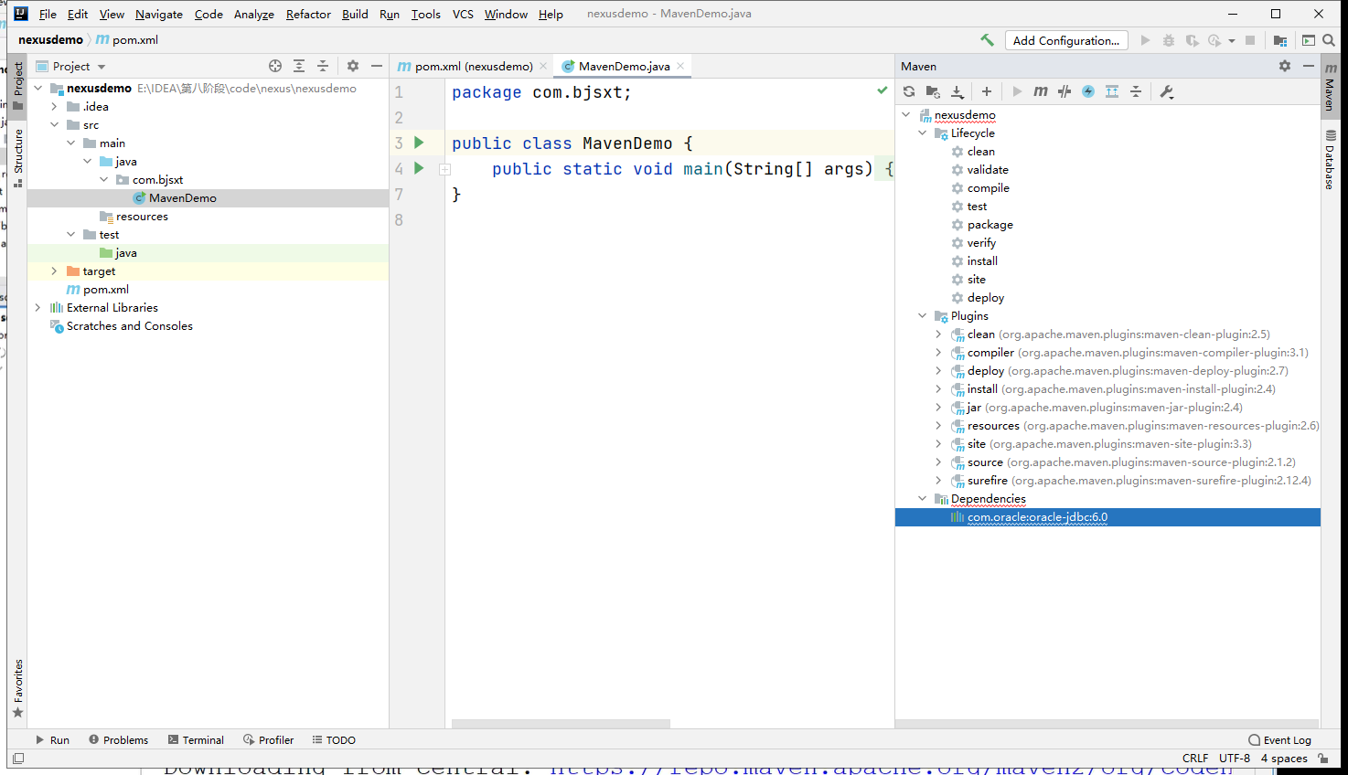The height and width of the screenshot is (775, 1348).
Task: Toggle Maven offline mode
Action: [x=1064, y=91]
